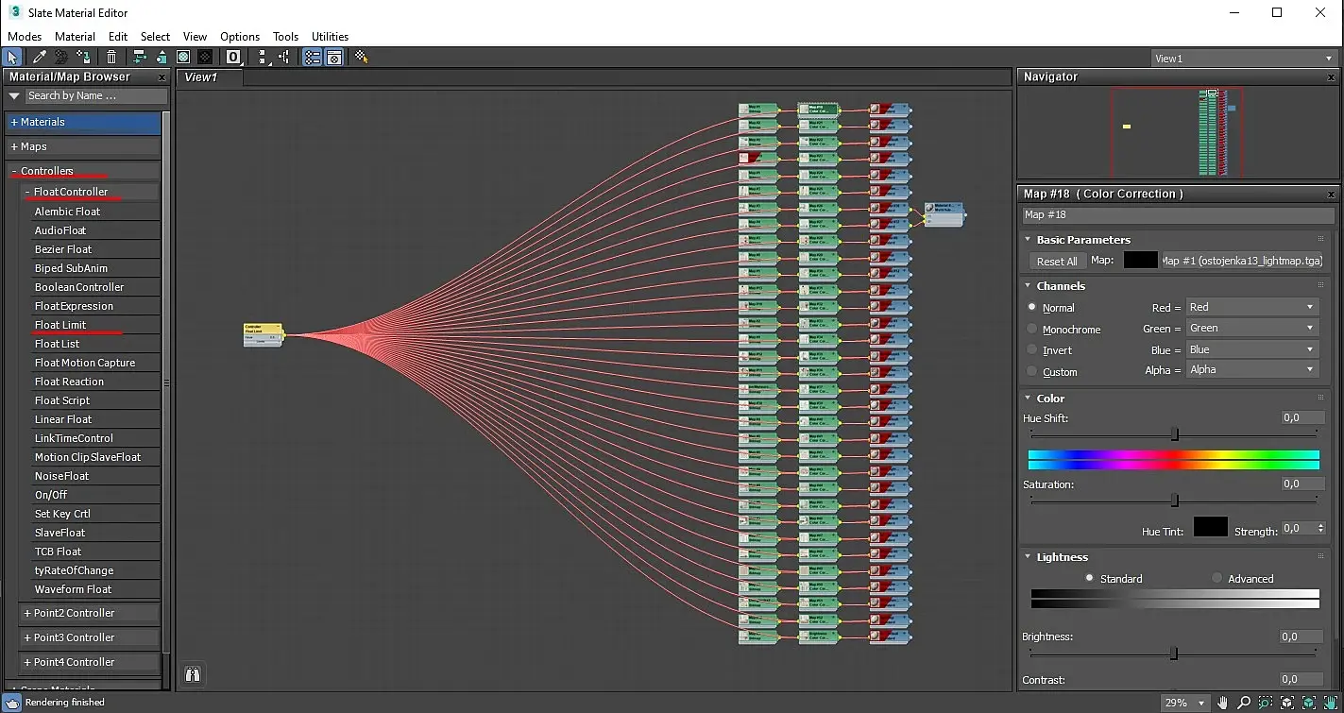
Task: Click the Lay Out All icon
Action: click(x=263, y=58)
